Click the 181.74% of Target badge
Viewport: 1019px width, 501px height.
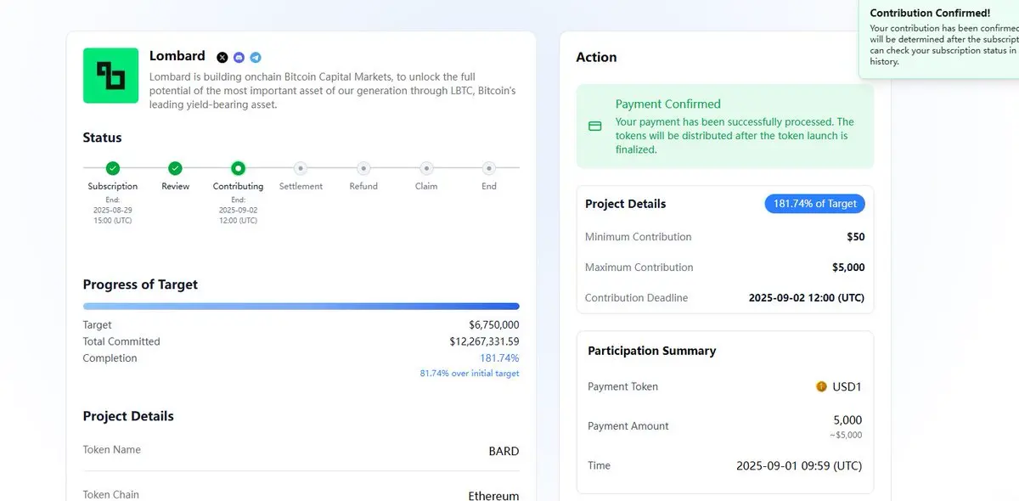815,204
